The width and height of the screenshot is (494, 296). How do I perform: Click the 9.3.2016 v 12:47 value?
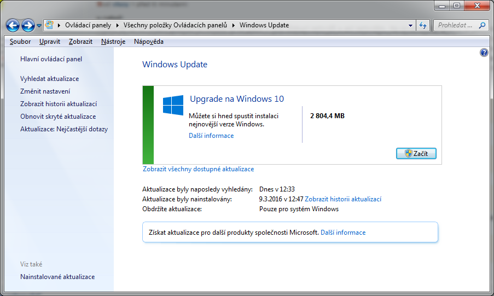click(x=281, y=199)
